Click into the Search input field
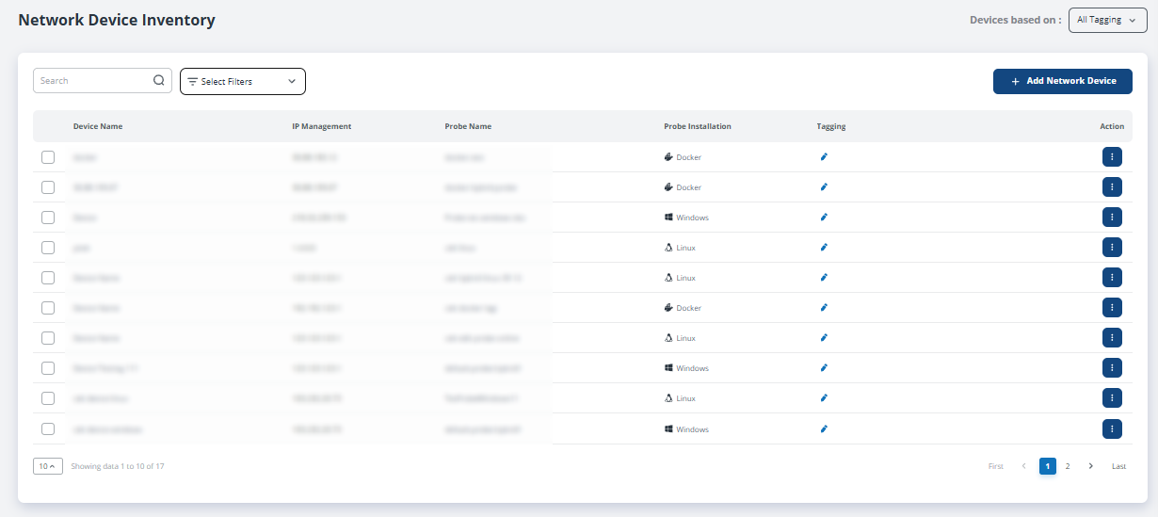 tap(92, 81)
